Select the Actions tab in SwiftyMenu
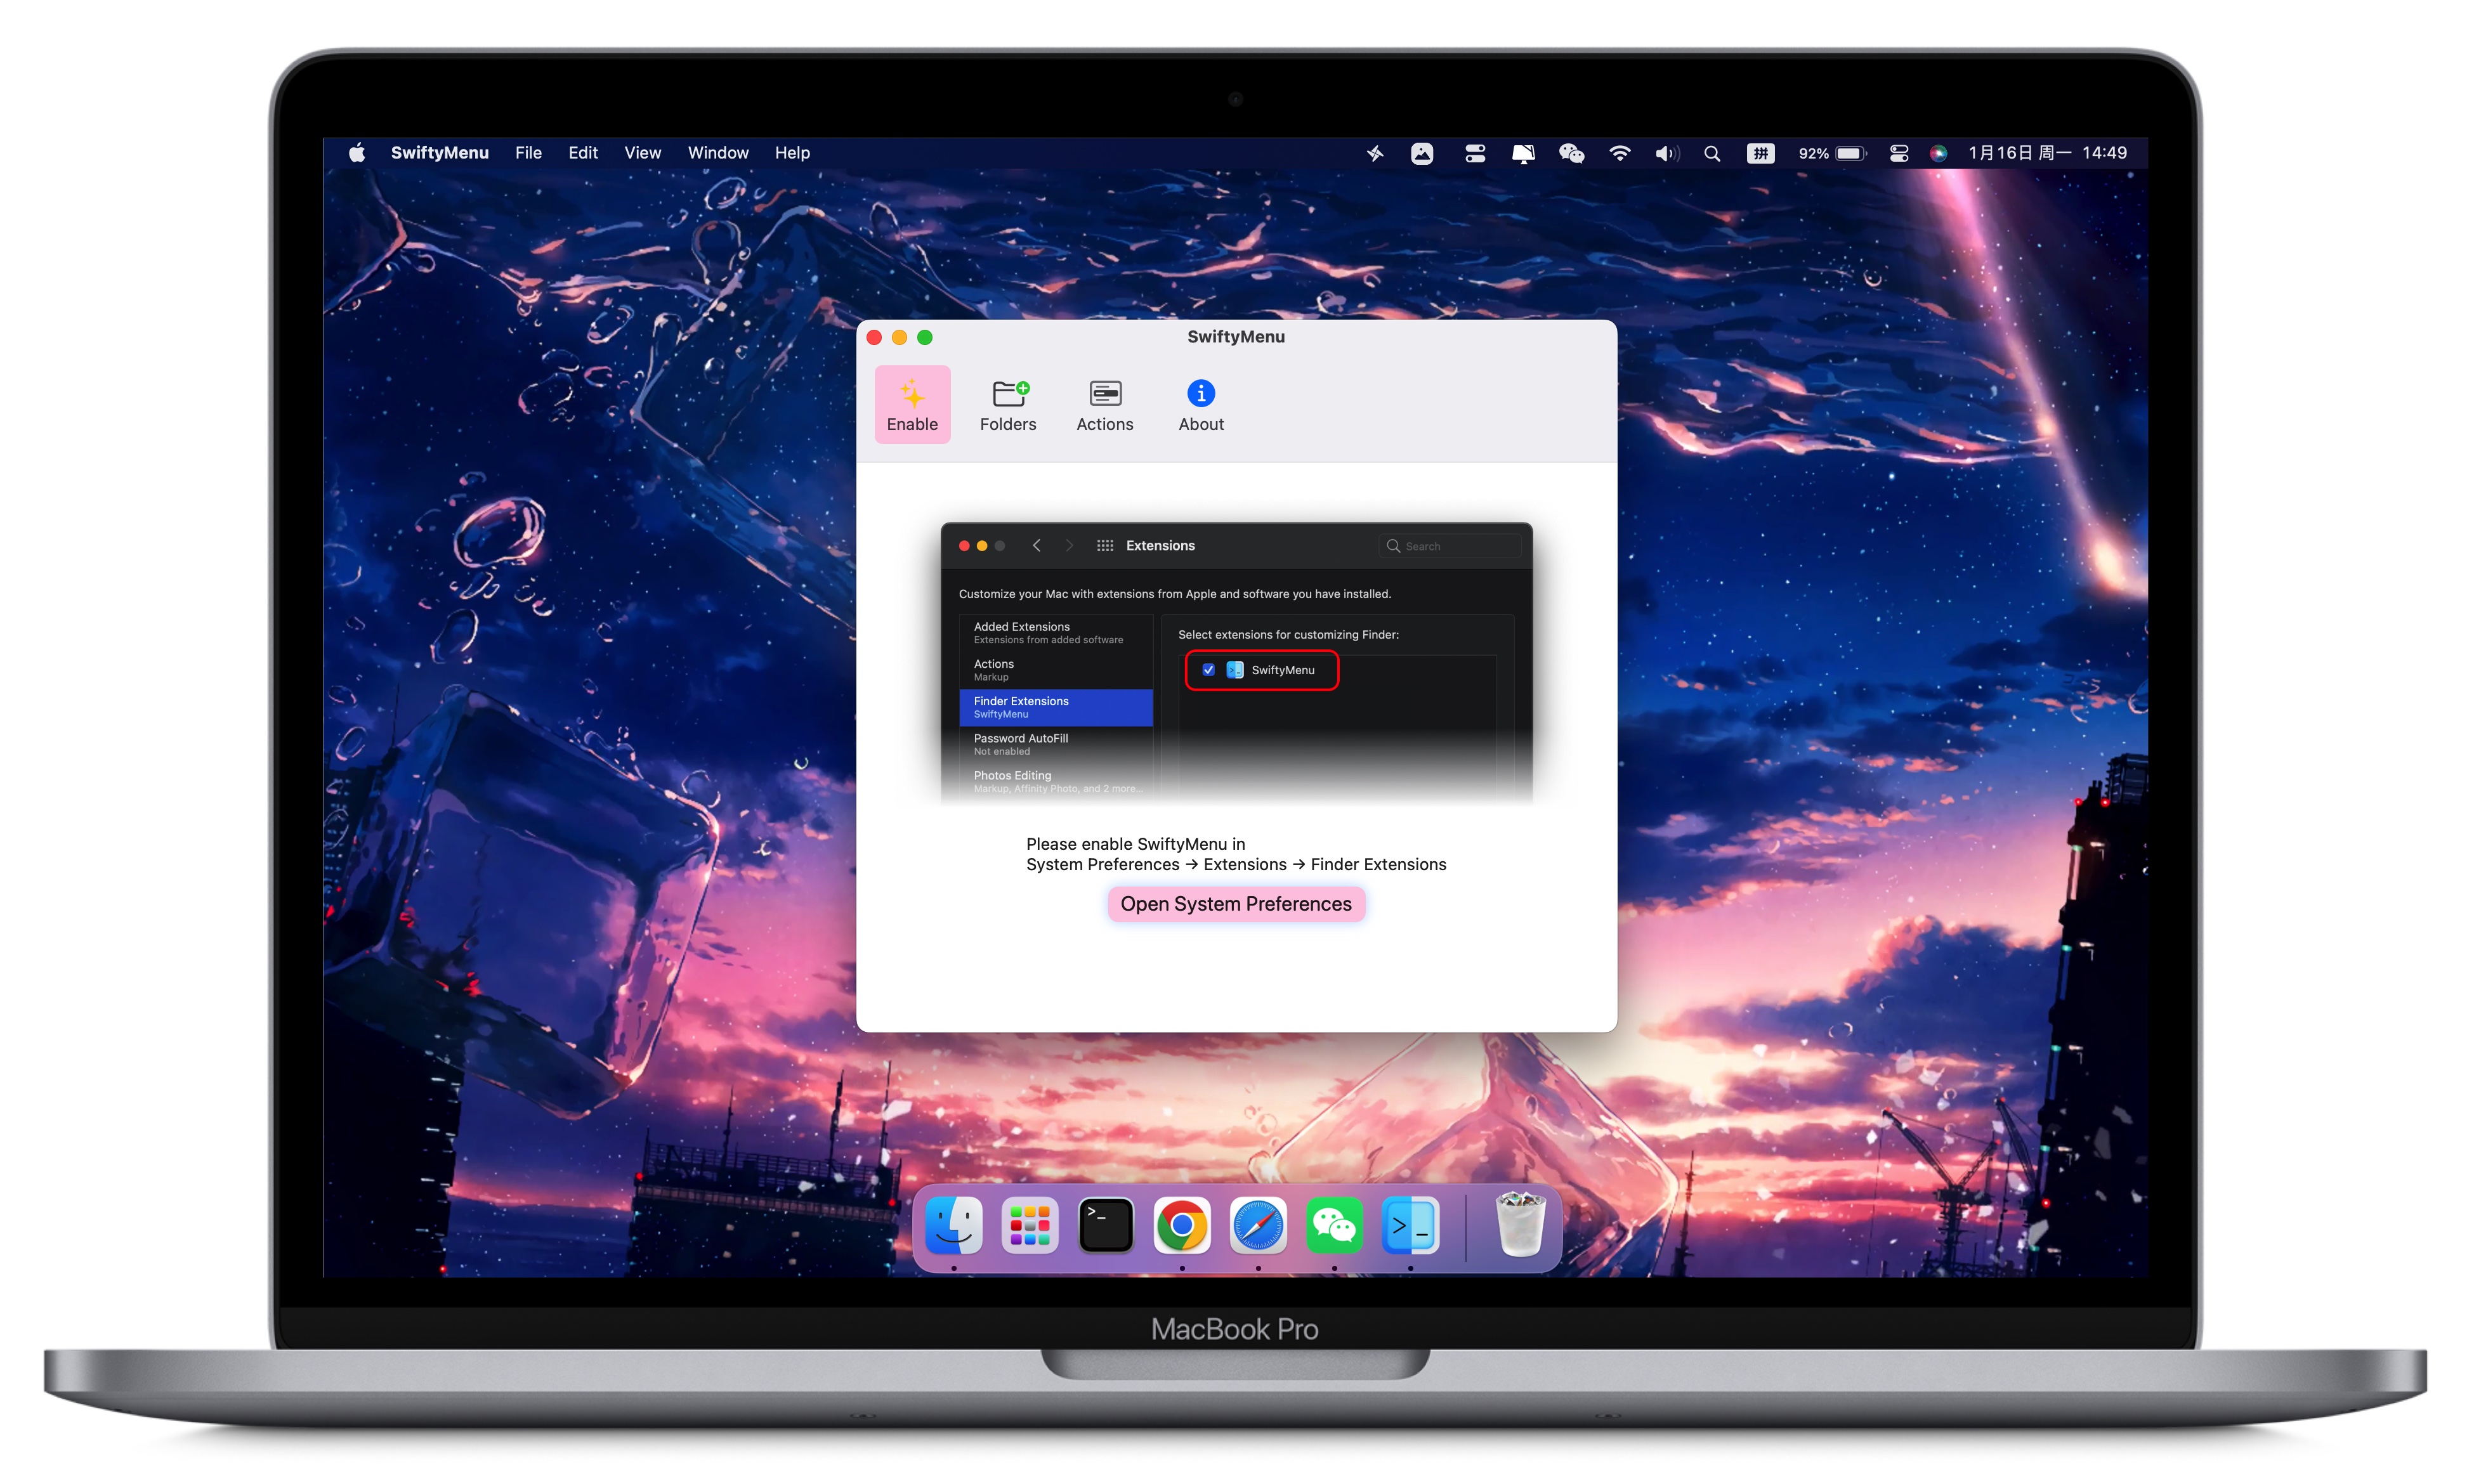This screenshot has height=1484, width=2474. [1104, 403]
